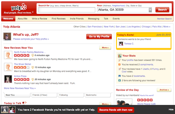Open North Fulton Family Medicine review

tap(30, 52)
